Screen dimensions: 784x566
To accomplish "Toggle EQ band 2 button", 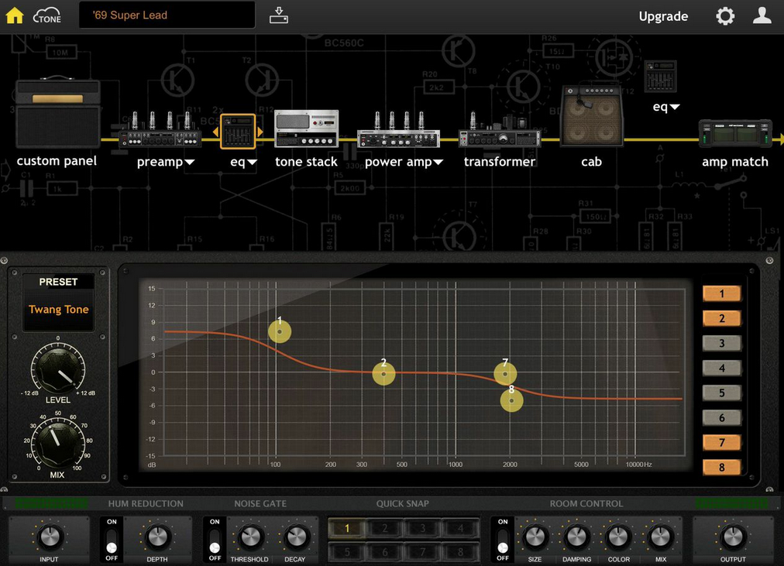I will 721,318.
